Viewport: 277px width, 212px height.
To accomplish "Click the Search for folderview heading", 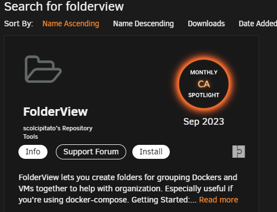I will point(64,7).
